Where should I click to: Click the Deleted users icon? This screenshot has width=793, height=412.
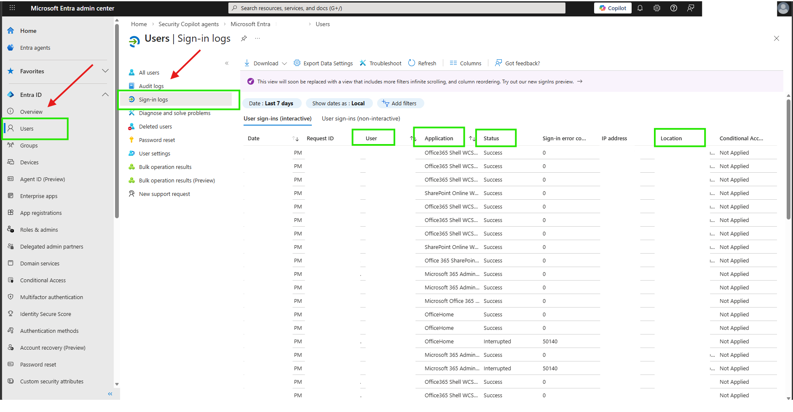[132, 126]
